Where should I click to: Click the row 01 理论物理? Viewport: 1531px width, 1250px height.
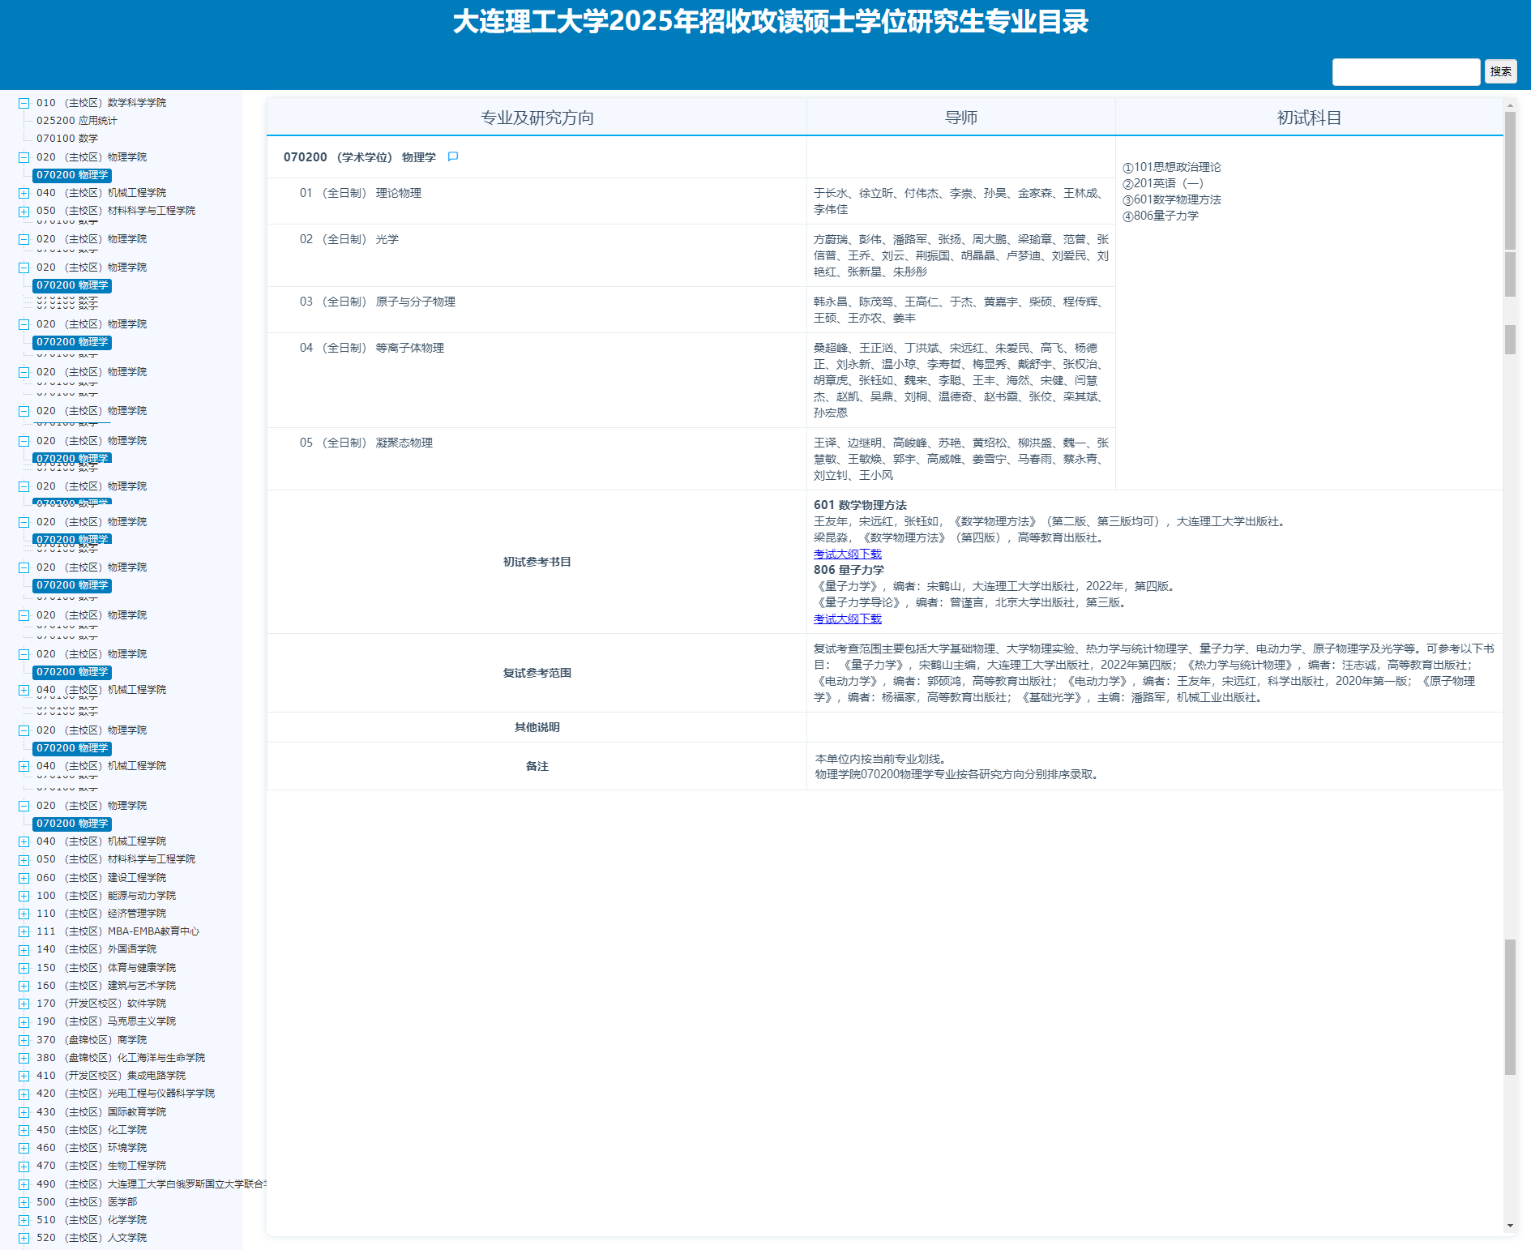(x=537, y=201)
